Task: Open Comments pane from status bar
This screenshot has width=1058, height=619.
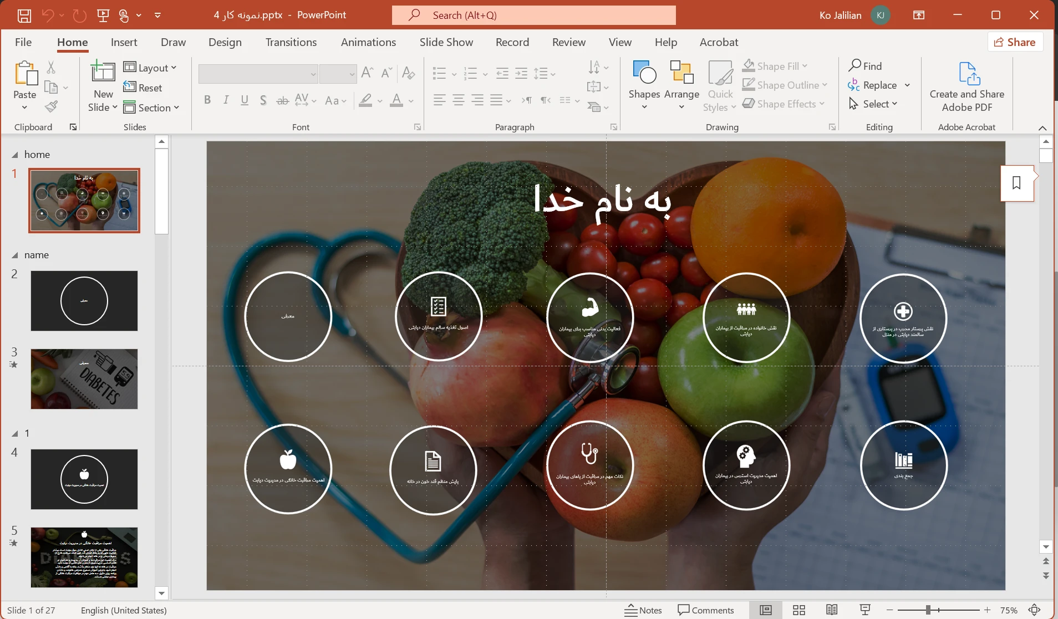Action: click(706, 610)
